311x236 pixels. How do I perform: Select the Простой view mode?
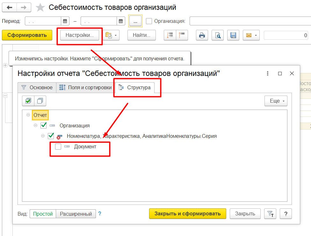pos(43,214)
